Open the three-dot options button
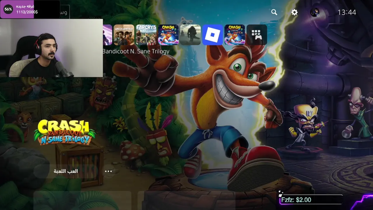Viewport: 373px width, 210px height. coord(108,171)
